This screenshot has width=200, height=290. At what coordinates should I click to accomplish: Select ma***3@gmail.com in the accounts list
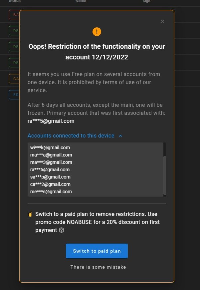click(51, 162)
